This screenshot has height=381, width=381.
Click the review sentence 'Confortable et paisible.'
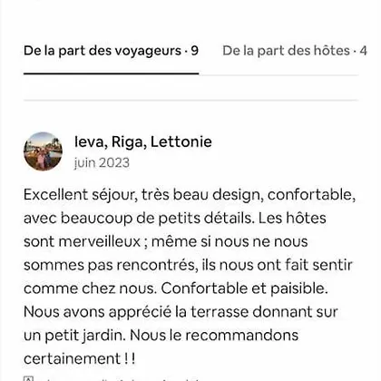pos(244,288)
